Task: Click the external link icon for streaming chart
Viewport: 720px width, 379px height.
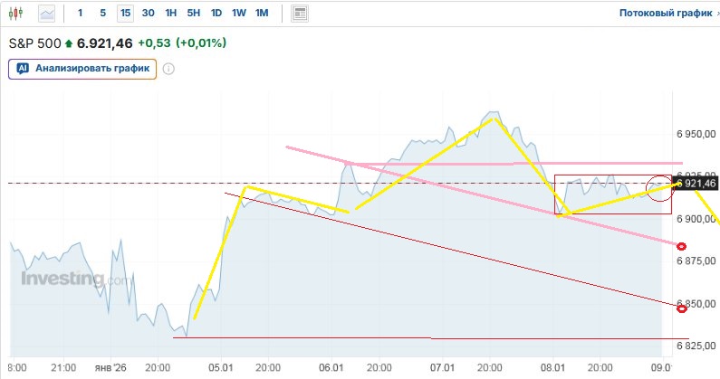Action: pos(708,14)
